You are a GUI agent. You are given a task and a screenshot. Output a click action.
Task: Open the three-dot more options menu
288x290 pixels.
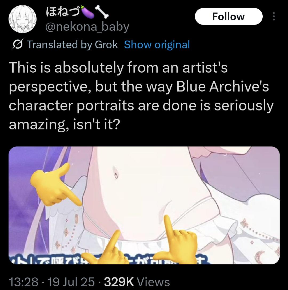tap(274, 17)
